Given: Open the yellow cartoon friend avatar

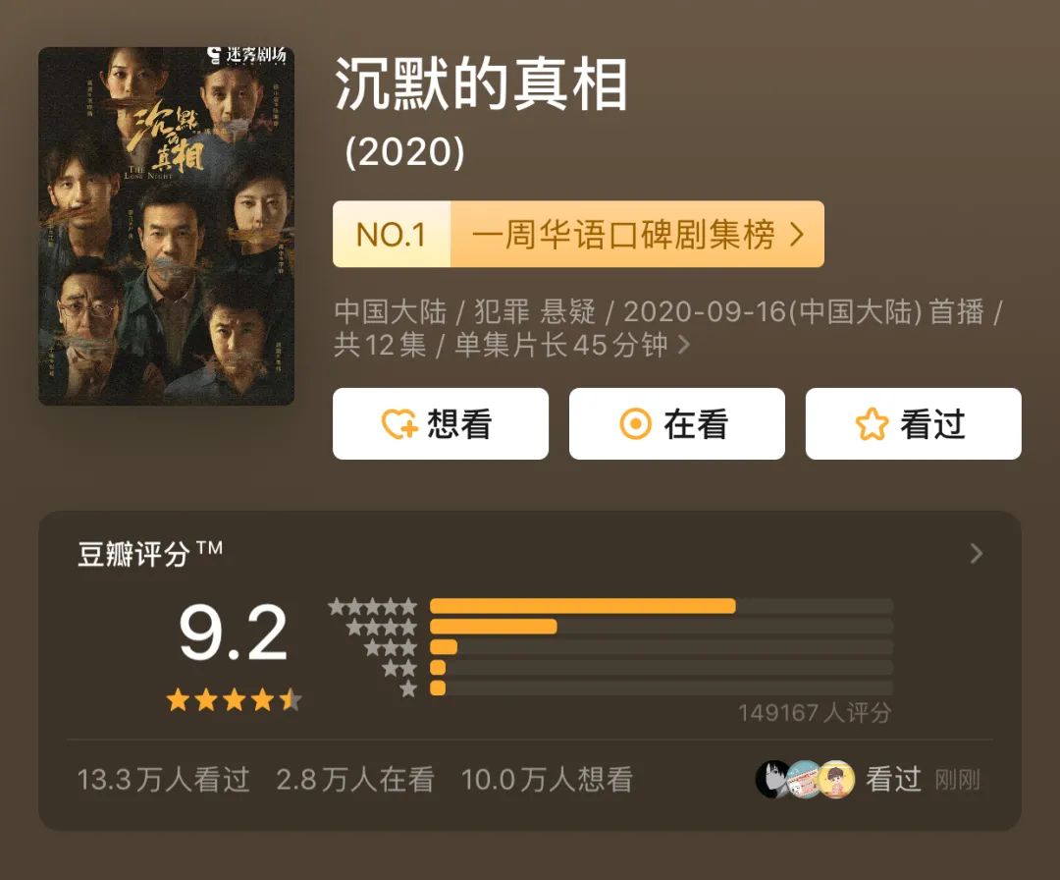Looking at the screenshot, I should (836, 780).
